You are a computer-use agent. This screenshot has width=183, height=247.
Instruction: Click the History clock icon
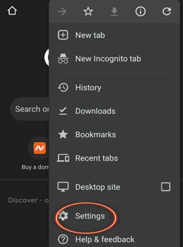coord(63,88)
